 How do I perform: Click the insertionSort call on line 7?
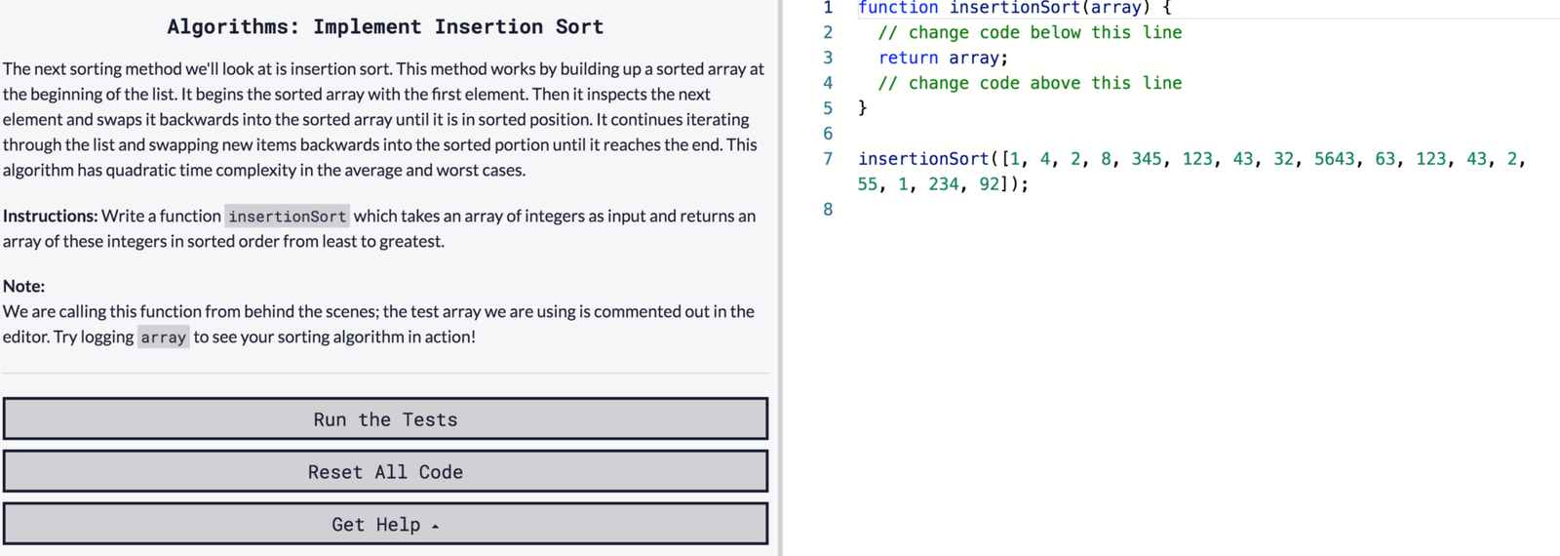(922, 159)
